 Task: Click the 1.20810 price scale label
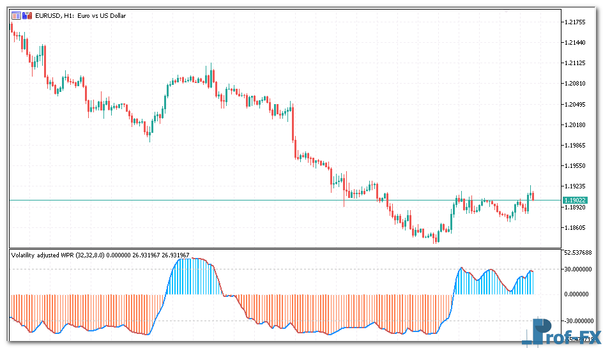point(576,84)
